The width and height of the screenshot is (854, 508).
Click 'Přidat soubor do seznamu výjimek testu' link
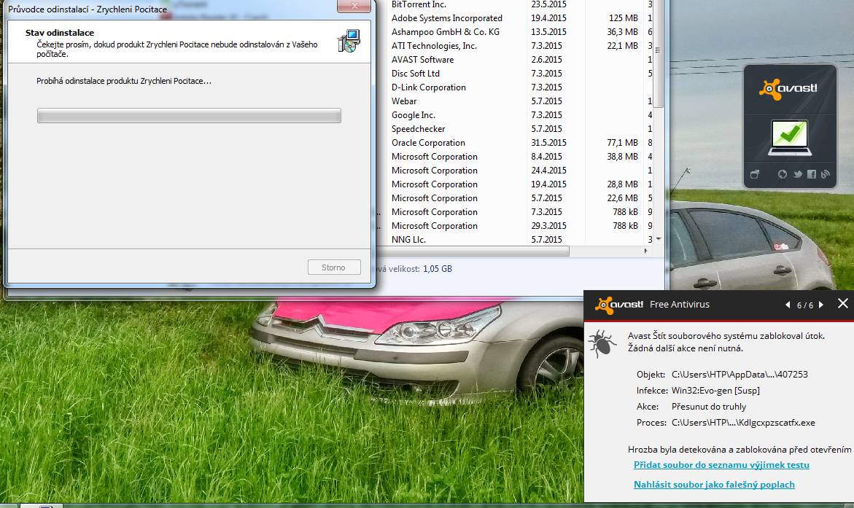point(722,465)
